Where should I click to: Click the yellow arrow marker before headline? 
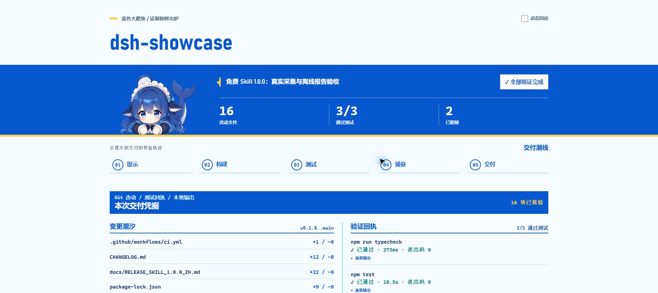coord(219,82)
